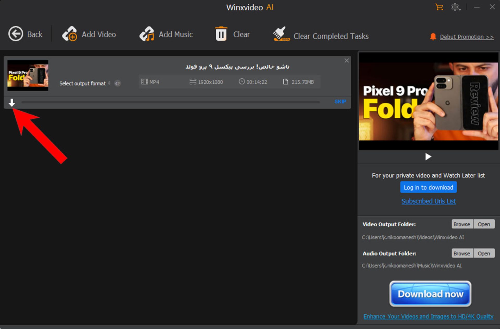This screenshot has width=500, height=329.
Task: Click the clock icon beside the duration
Action: [x=242, y=81]
